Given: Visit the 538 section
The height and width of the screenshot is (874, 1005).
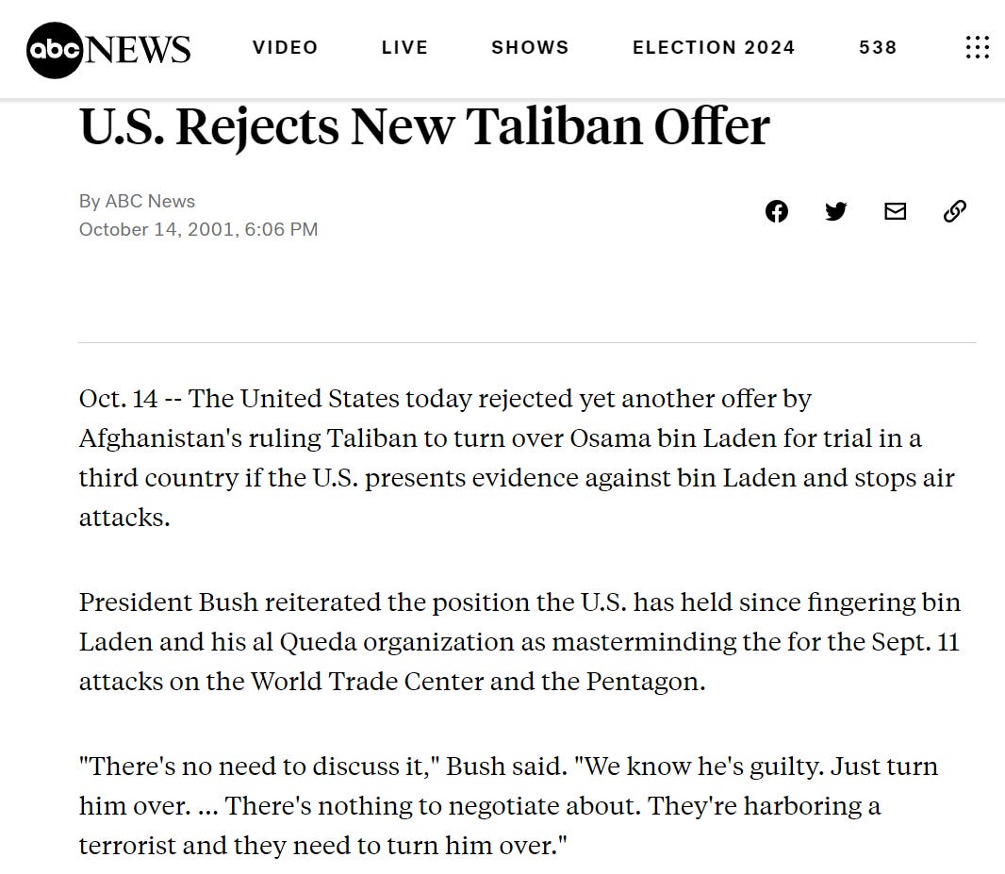Looking at the screenshot, I should 878,47.
